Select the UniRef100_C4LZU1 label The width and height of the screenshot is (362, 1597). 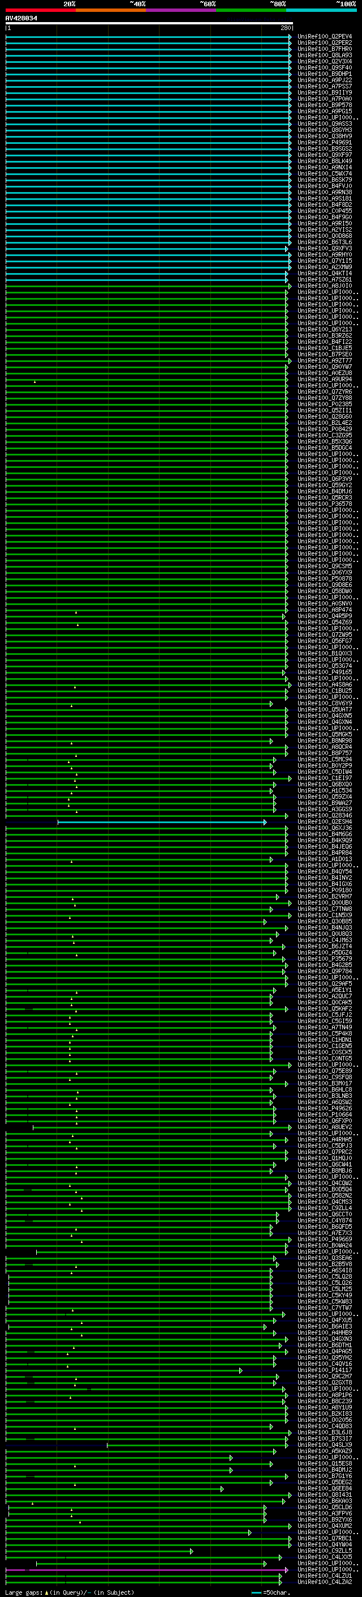click(x=324, y=1576)
